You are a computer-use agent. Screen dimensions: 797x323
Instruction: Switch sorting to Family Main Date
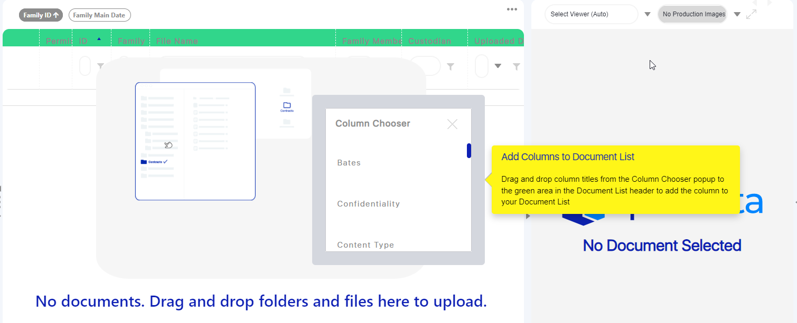[x=99, y=15]
